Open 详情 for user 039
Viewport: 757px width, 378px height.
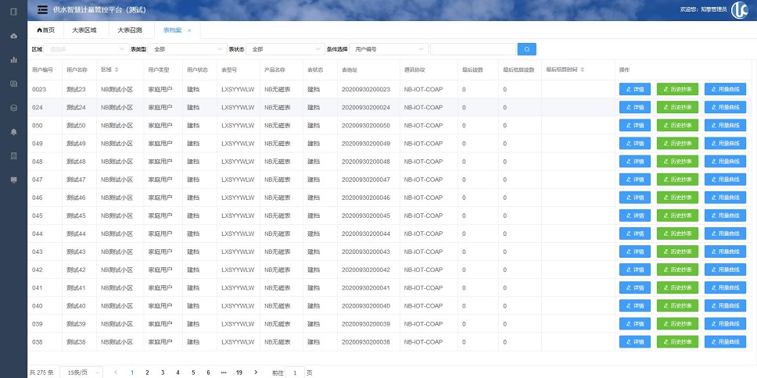click(635, 324)
